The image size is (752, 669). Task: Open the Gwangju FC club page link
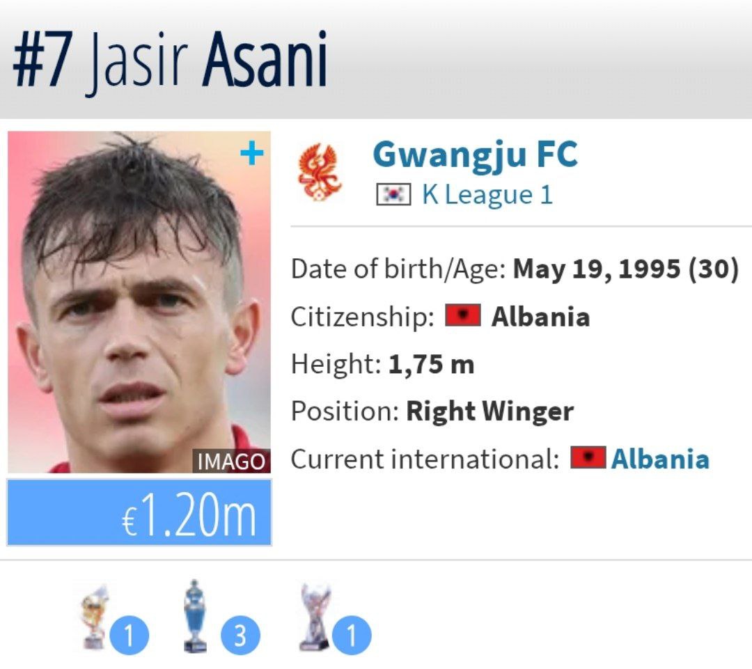click(475, 155)
